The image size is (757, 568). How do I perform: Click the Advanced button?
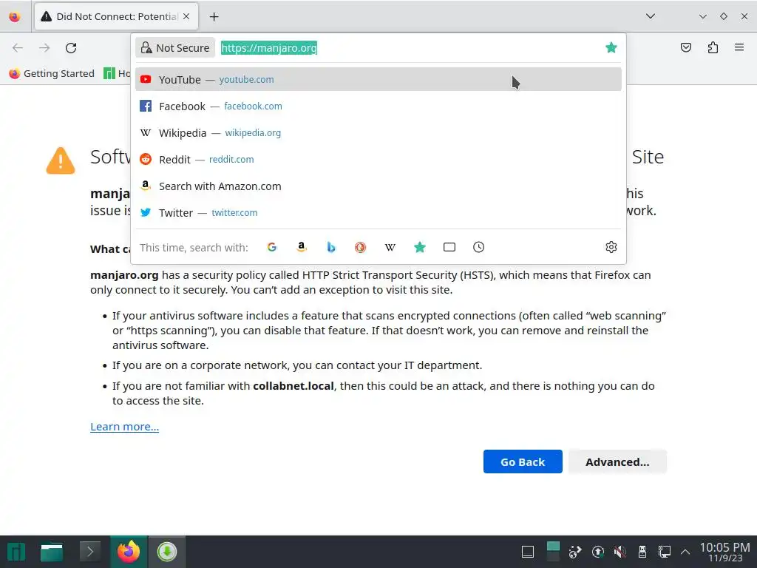click(617, 461)
